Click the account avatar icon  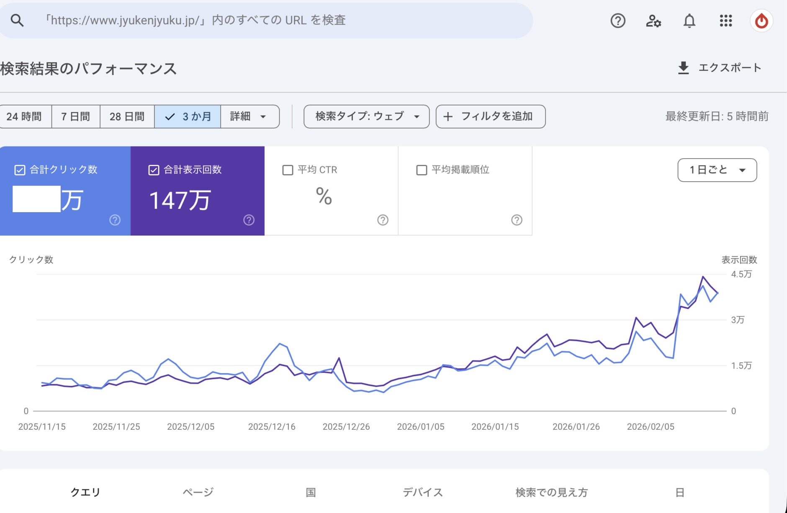tap(761, 21)
